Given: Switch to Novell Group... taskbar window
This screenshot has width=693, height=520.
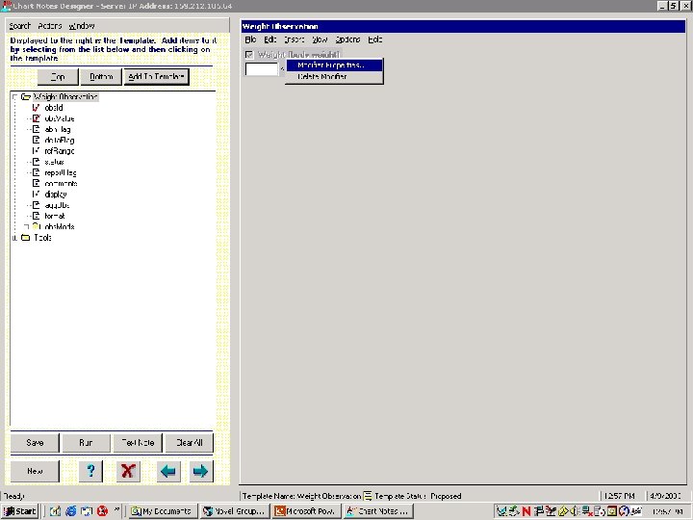Looking at the screenshot, I should coord(234,511).
